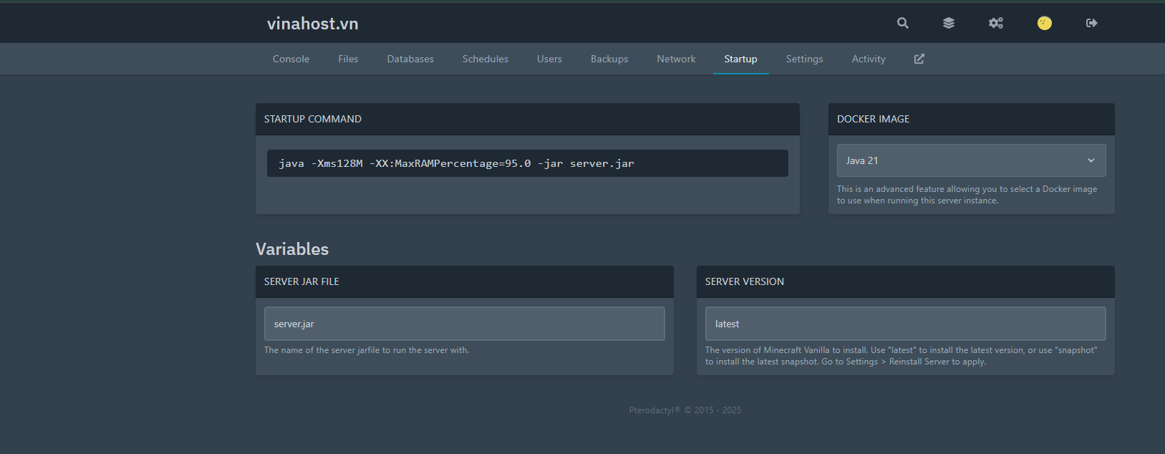Image resolution: width=1165 pixels, height=454 pixels.
Task: Open the Java 21 Docker image dropdown
Action: (x=959, y=160)
